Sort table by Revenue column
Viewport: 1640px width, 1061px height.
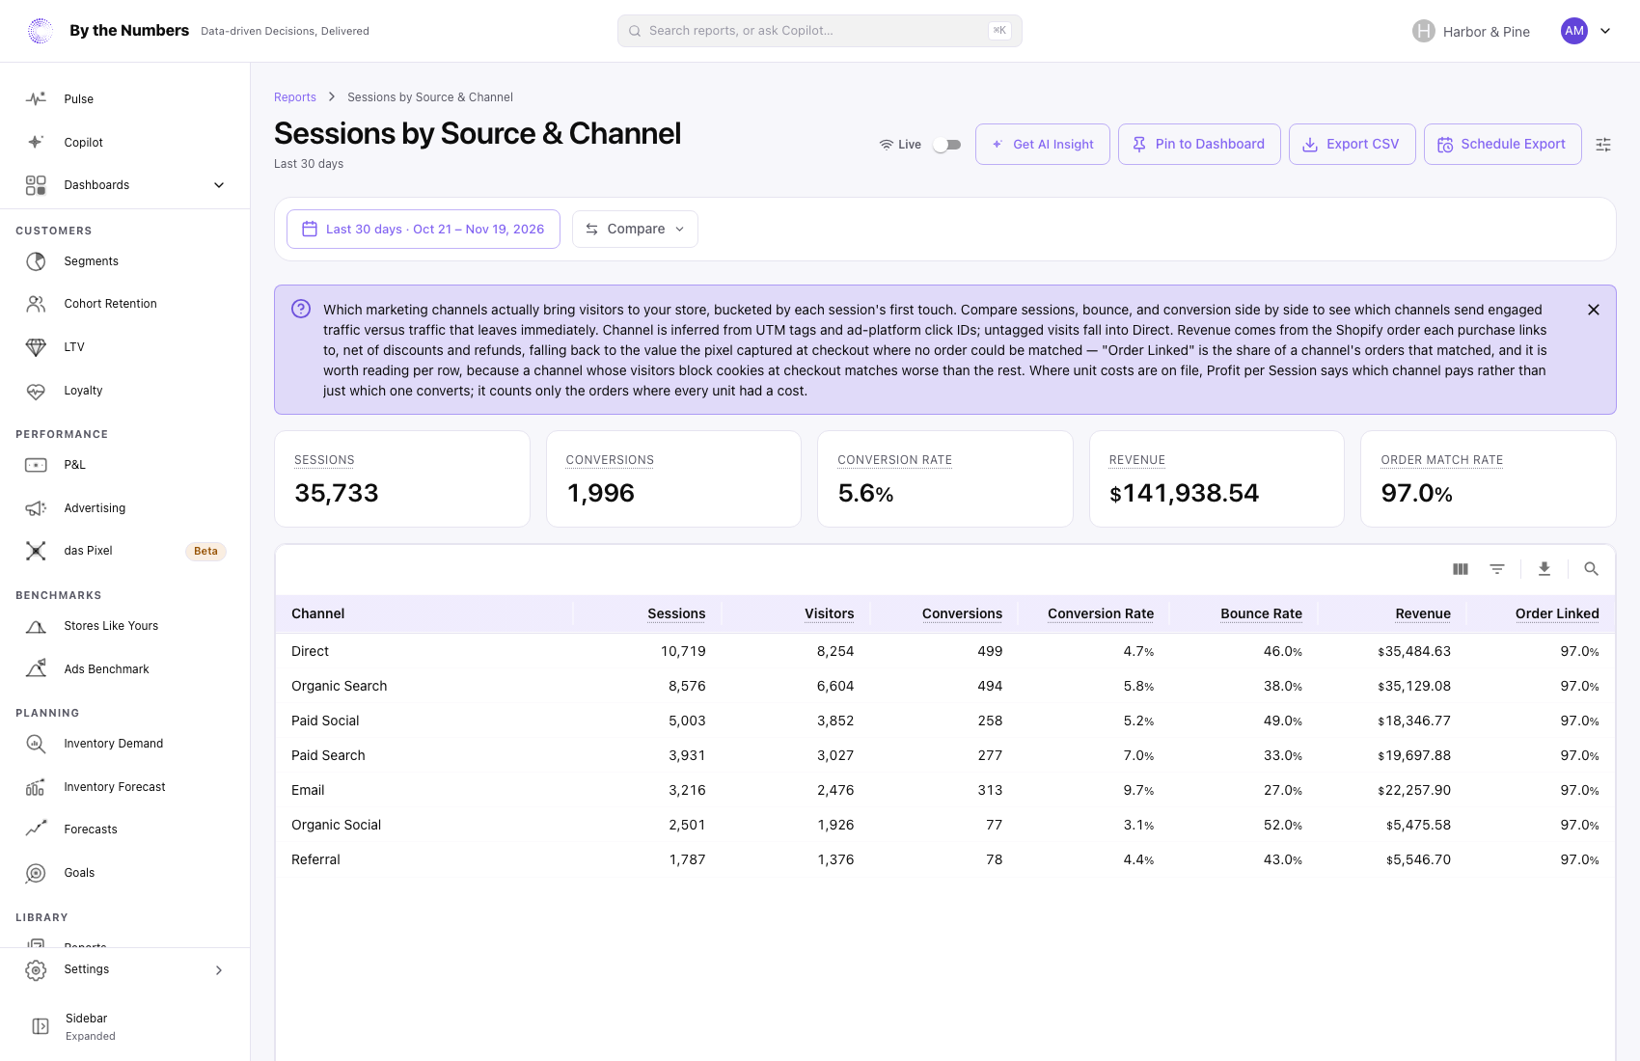[x=1423, y=613]
